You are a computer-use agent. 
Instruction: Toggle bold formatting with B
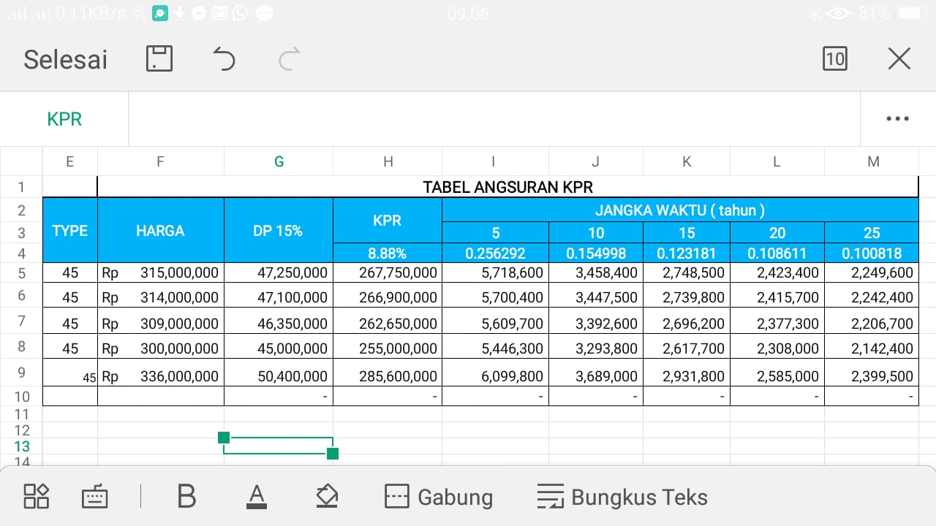coord(186,497)
